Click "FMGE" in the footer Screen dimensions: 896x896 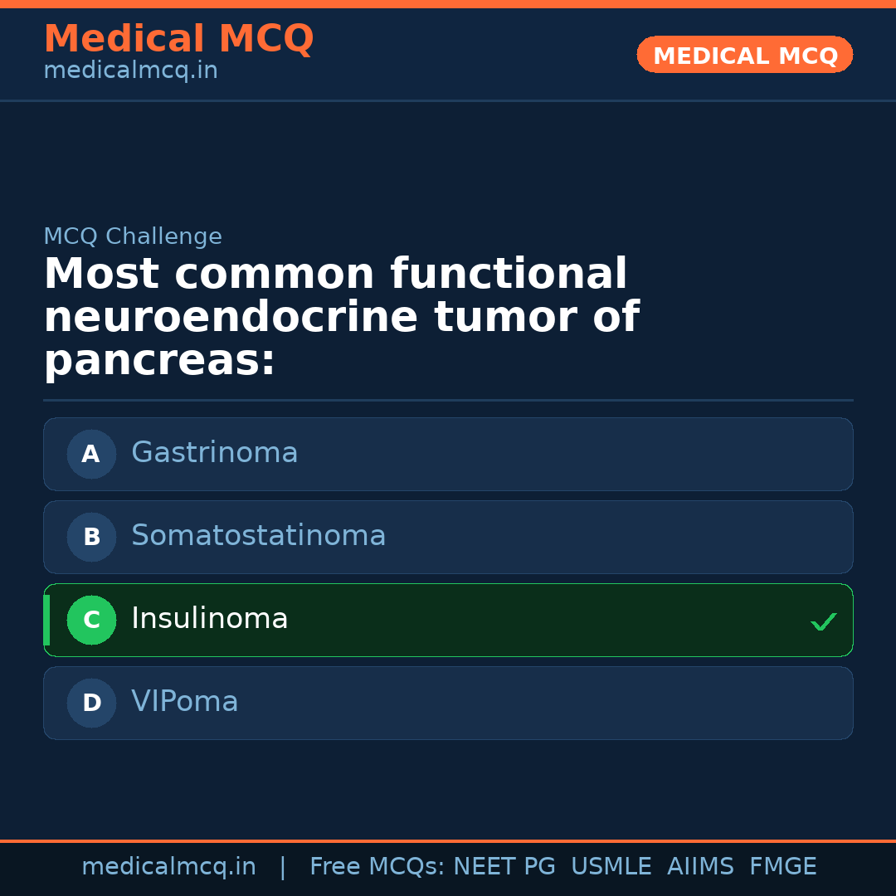[x=782, y=867]
